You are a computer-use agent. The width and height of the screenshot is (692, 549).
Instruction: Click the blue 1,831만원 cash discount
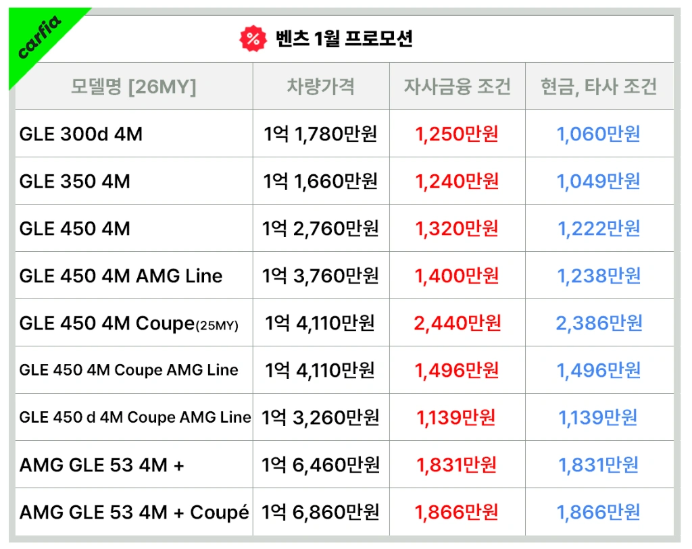click(599, 465)
